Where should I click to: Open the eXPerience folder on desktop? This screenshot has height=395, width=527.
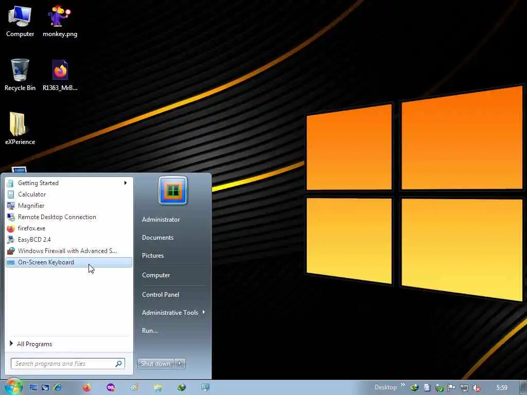coord(20,128)
